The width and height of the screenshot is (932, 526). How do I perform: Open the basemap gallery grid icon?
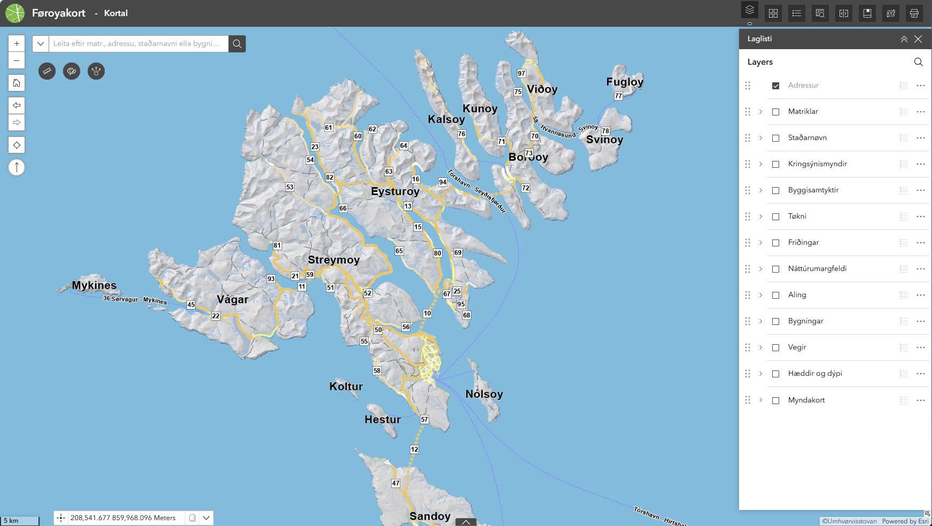[x=773, y=13]
